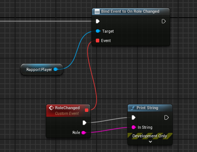This screenshot has width=197, height=152.
Task: Select the Print String node title bar
Action: click(150, 108)
